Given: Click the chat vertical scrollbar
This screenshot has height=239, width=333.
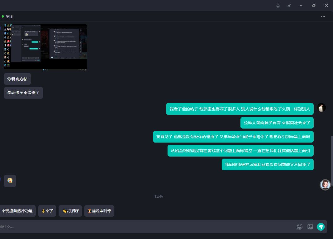Looking at the screenshot, I should [x=332, y=161].
